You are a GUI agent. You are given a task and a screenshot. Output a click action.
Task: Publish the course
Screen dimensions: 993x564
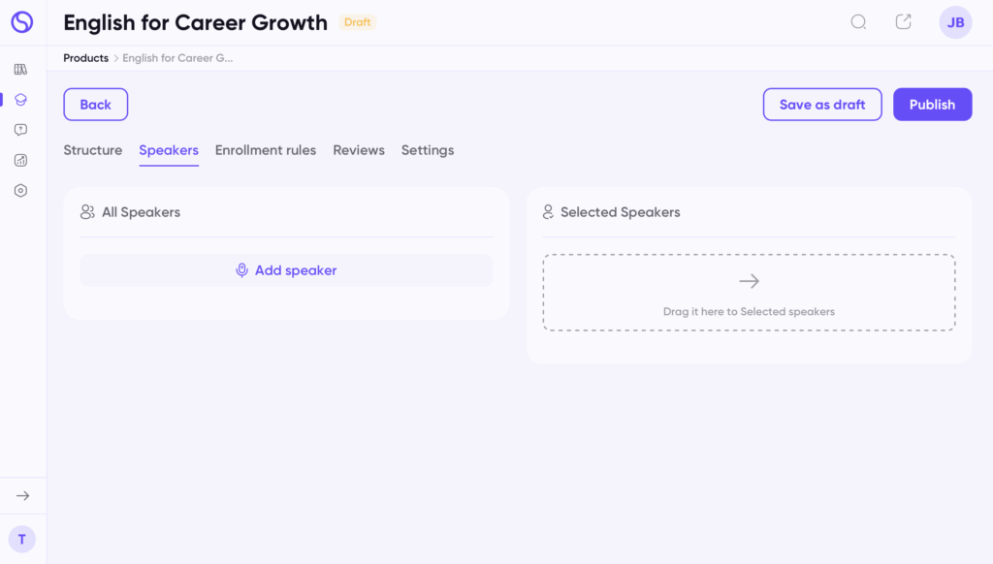(x=932, y=105)
